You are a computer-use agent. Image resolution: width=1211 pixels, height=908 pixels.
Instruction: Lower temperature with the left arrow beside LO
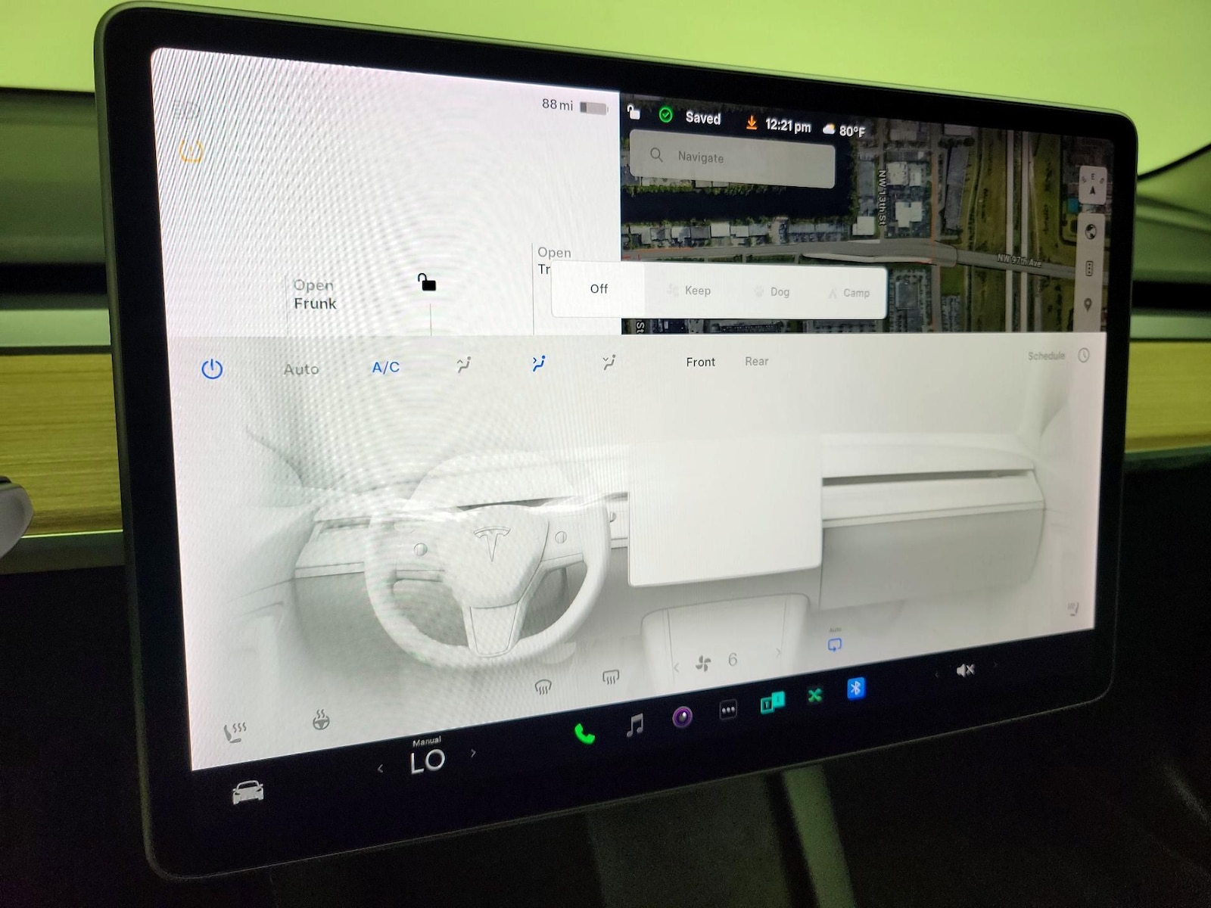380,769
